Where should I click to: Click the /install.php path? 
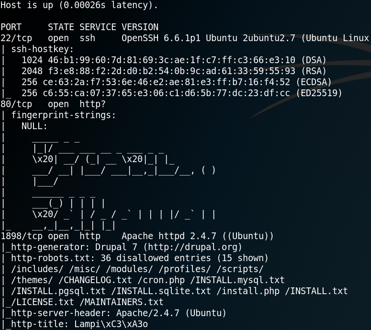(247, 291)
